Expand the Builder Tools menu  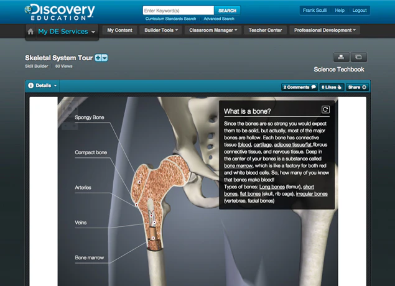(161, 30)
